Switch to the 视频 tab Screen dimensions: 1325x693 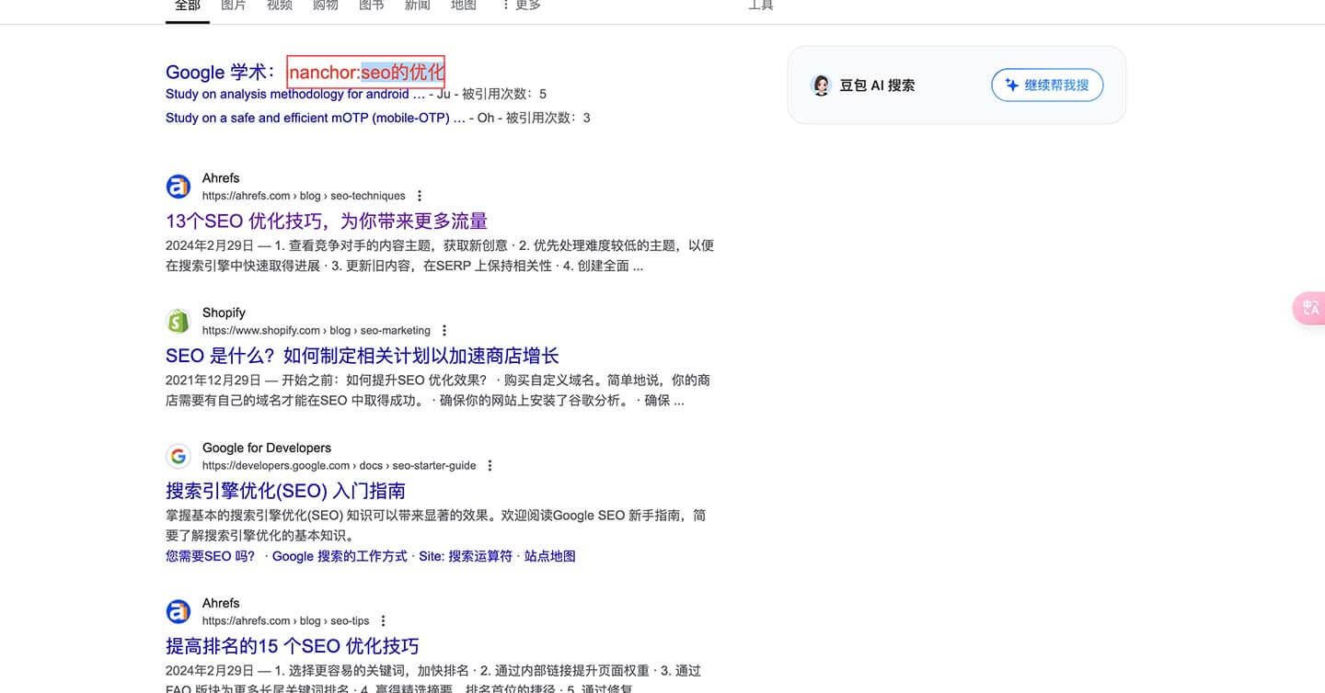click(280, 6)
